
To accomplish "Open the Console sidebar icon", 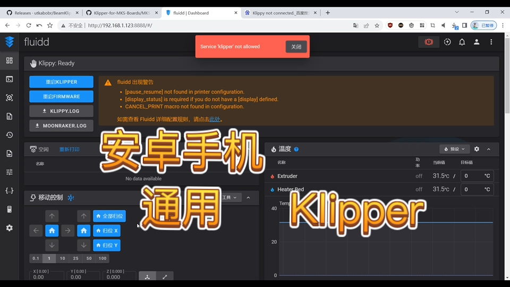I will coord(10,79).
